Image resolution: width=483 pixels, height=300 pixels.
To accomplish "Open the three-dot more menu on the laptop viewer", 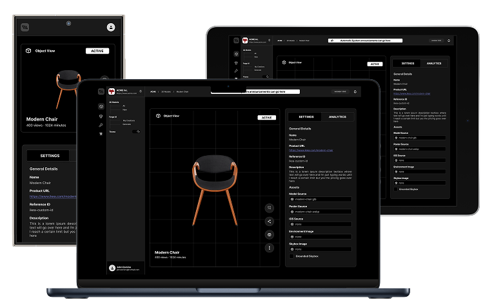I will (269, 248).
